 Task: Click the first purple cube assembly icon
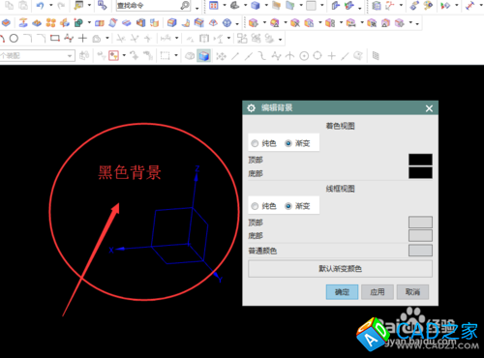click(254, 22)
